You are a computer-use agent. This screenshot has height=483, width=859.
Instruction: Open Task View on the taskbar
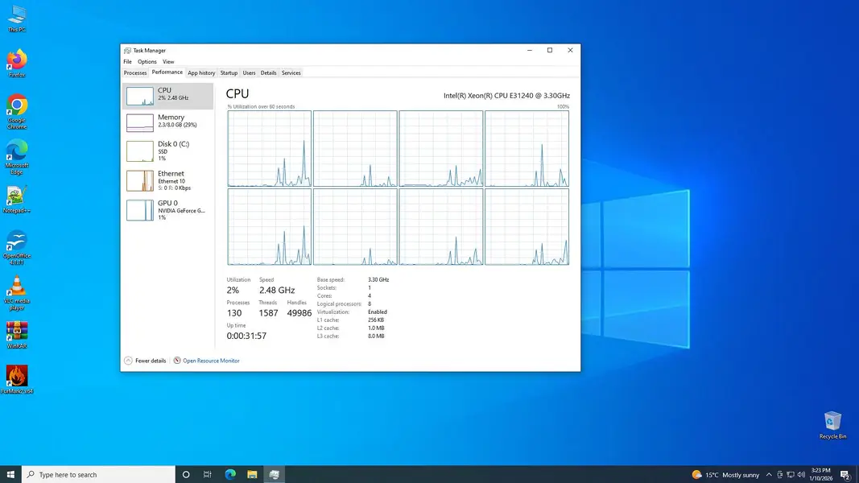(x=208, y=474)
